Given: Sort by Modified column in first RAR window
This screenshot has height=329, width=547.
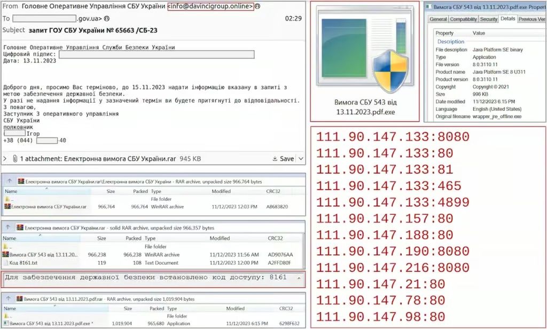Looking at the screenshot, I should pyautogui.click(x=221, y=191).
